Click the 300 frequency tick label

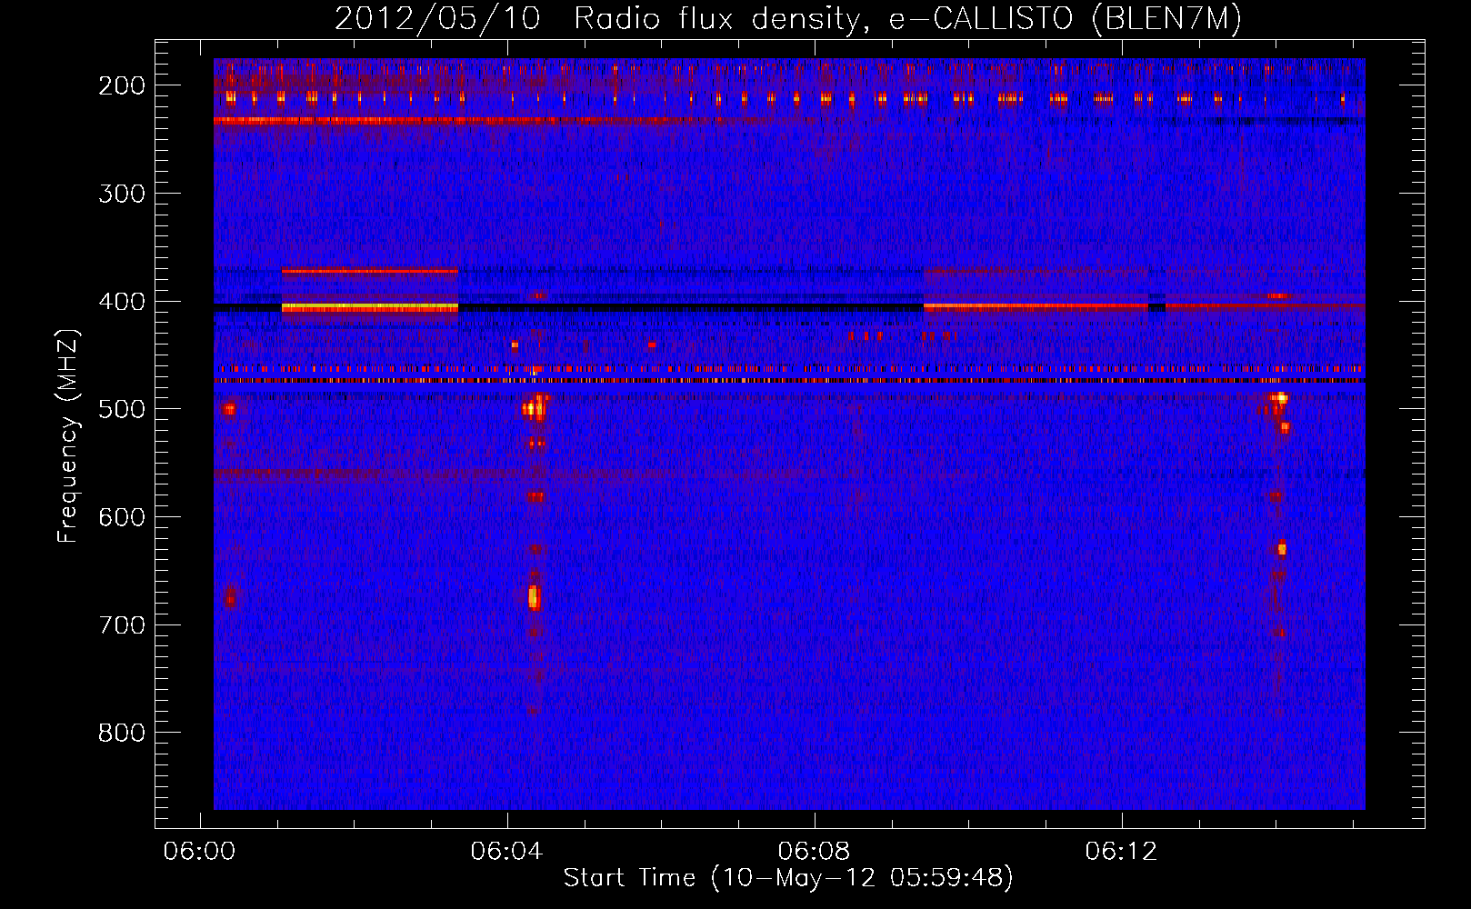click(x=121, y=194)
